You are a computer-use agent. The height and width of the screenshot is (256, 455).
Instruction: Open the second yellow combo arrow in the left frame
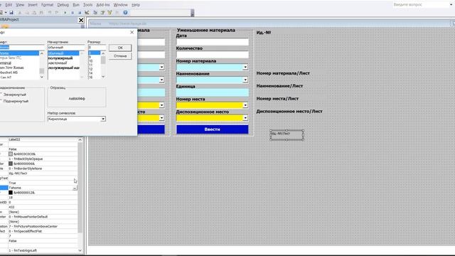[x=161, y=118]
